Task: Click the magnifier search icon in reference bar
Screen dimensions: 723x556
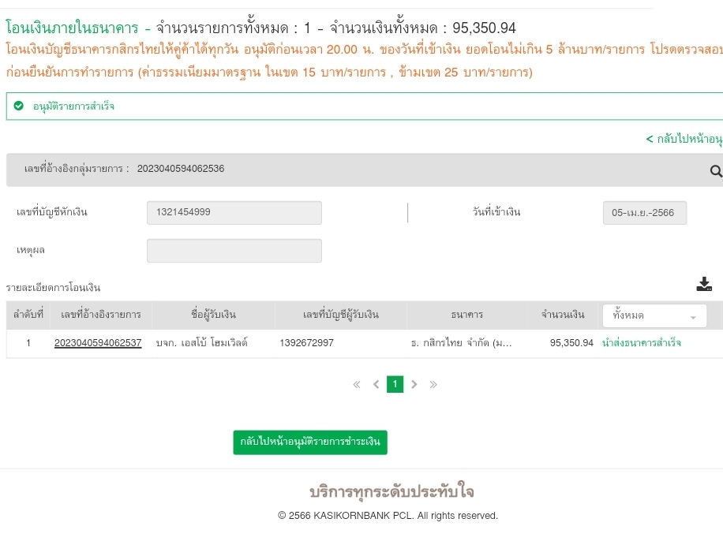Action: [x=716, y=170]
